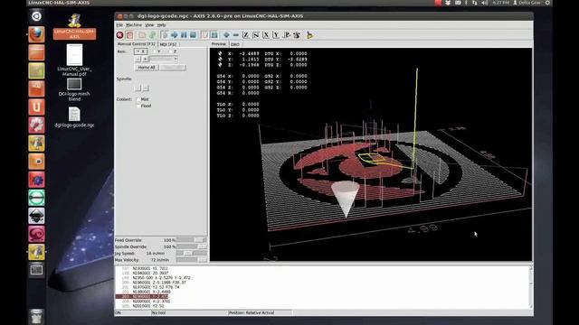The height and width of the screenshot is (325, 579).
Task: Open LinuxCNC_User_Manual.pdf desktop file
Action: tap(74, 60)
